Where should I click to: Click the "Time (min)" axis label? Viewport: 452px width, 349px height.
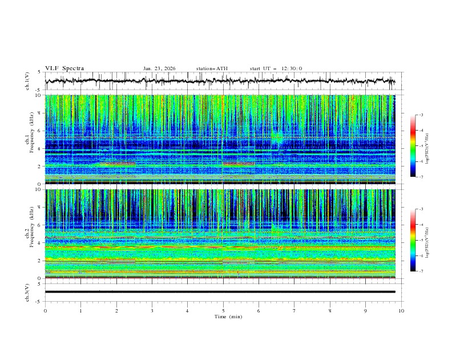[227, 316]
